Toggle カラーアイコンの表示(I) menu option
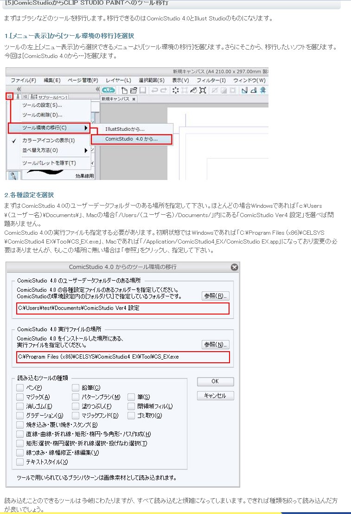 tap(49, 140)
